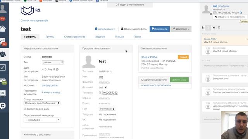Open Заказ #1057 entry in right activity feed
This screenshot has height=139, width=248.
[225, 41]
